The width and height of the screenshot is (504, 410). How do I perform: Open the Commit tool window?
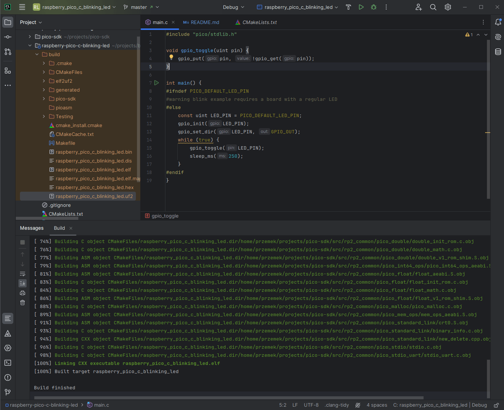8,37
